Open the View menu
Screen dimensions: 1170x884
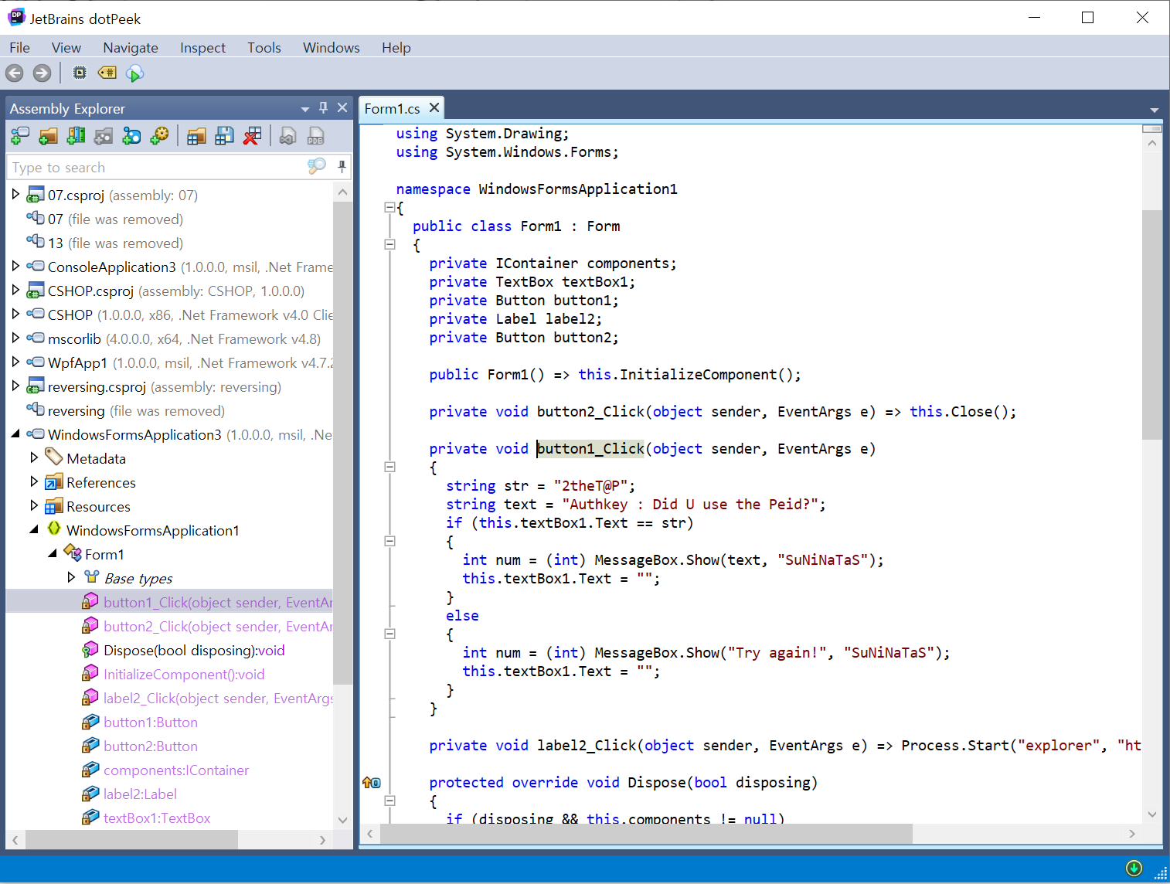[x=66, y=47]
